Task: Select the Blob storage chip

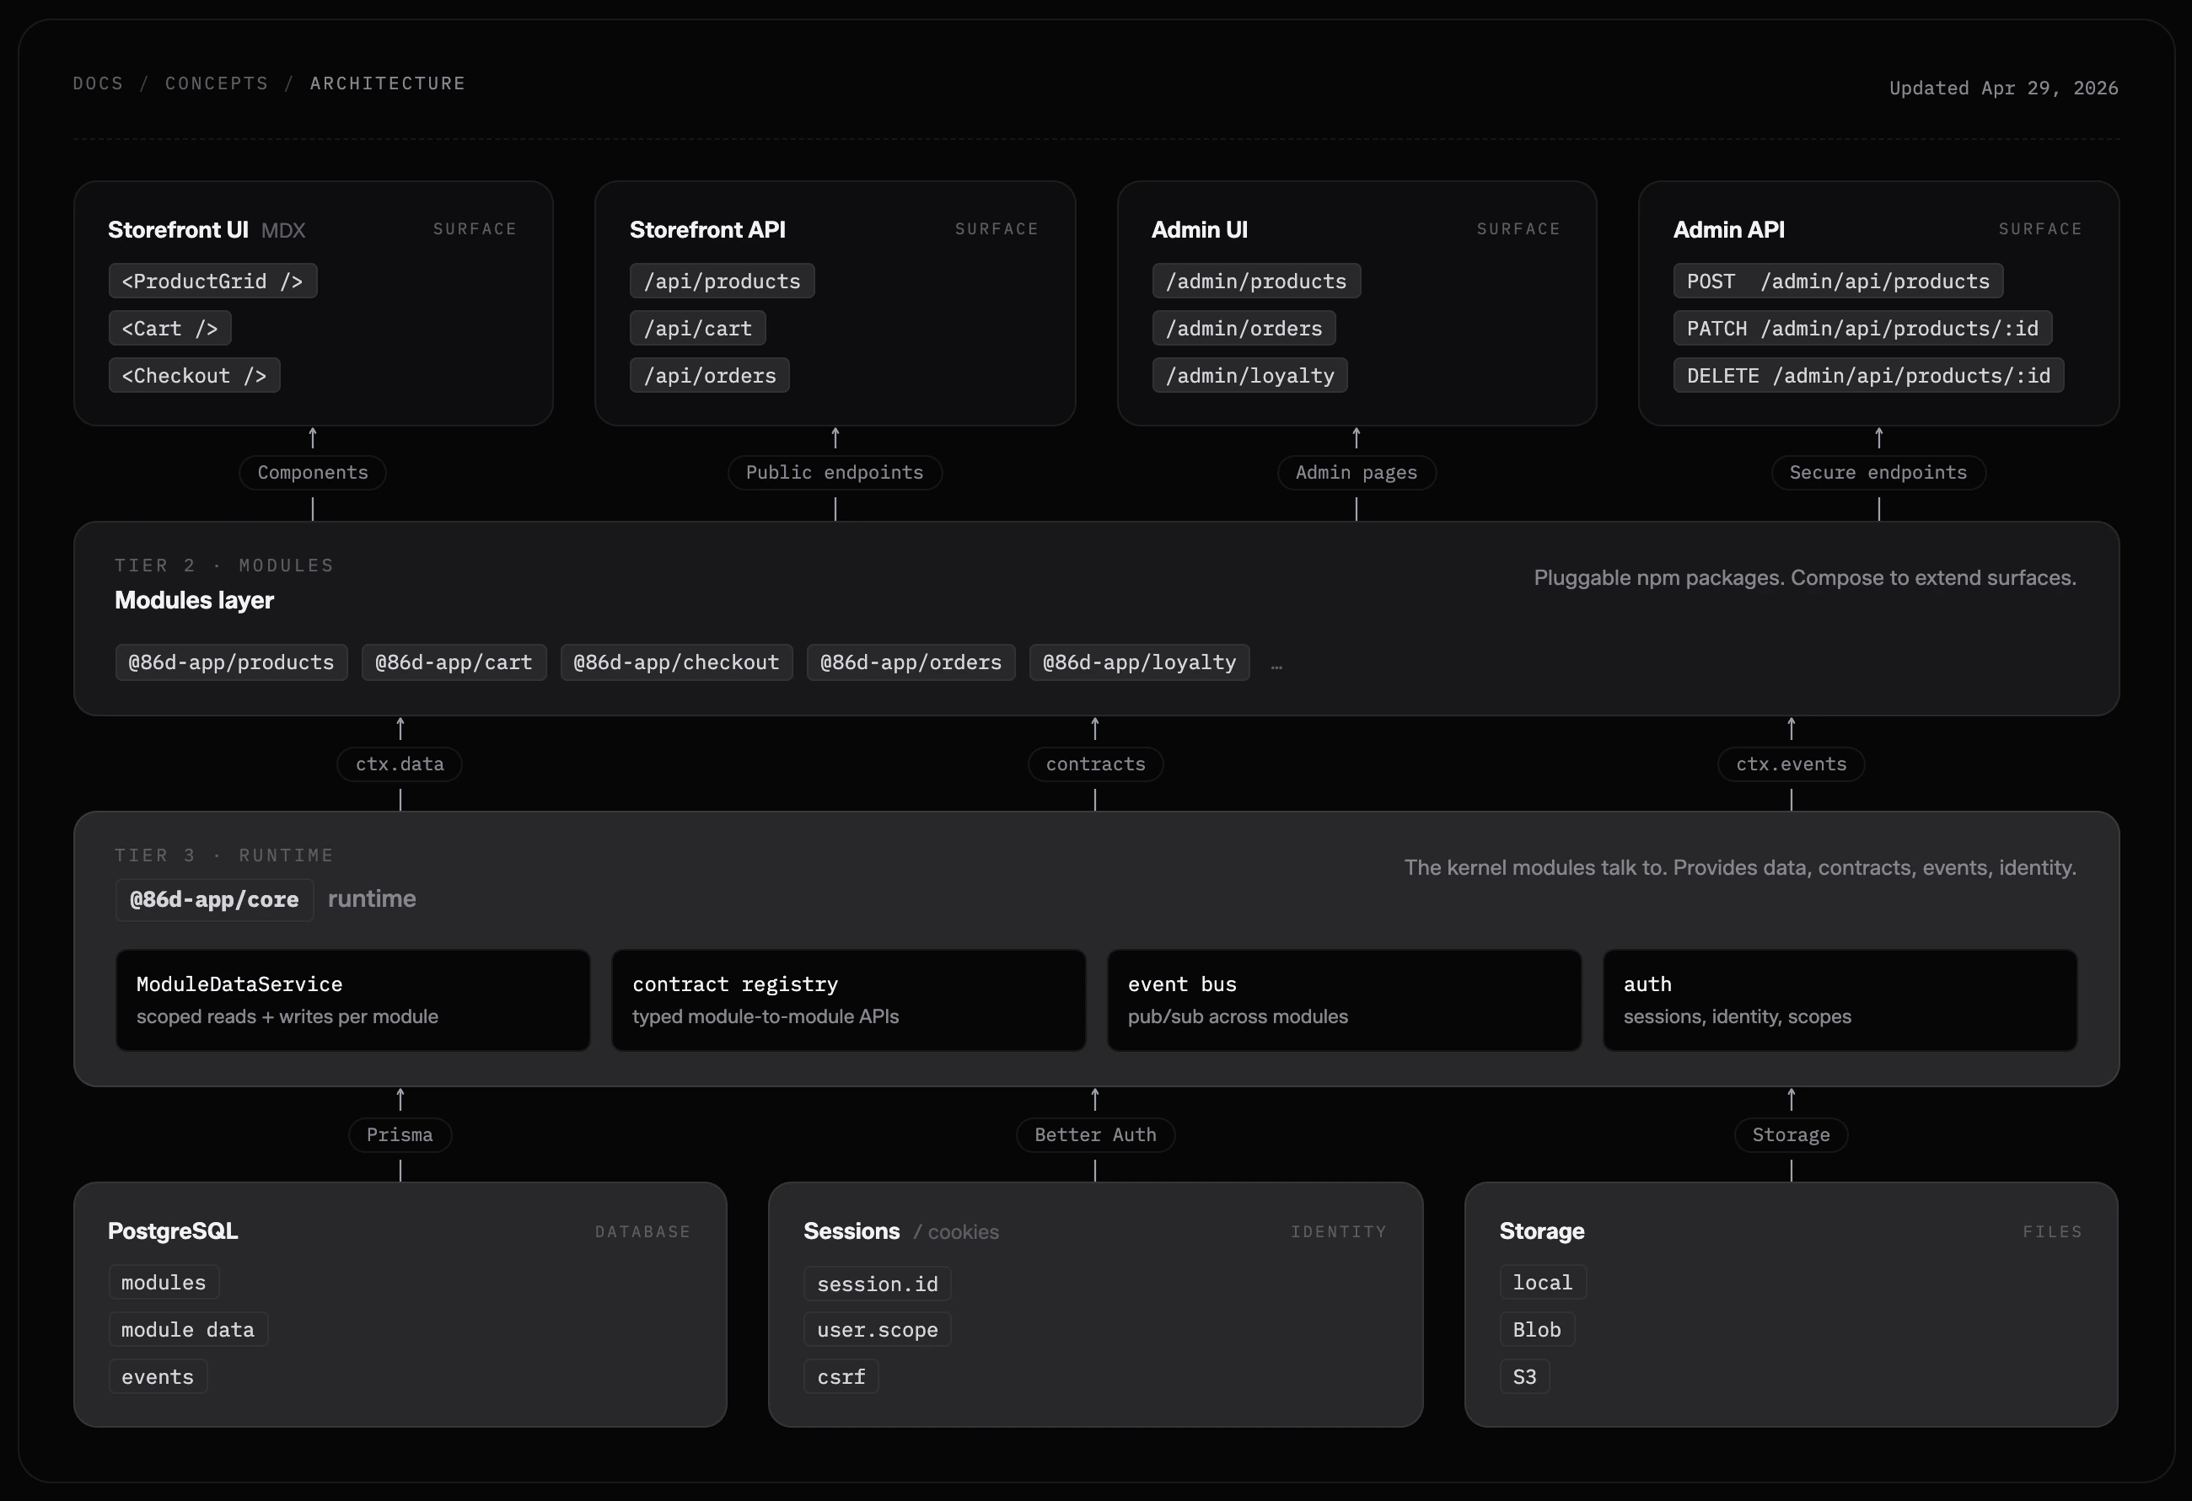Action: tap(1538, 1329)
